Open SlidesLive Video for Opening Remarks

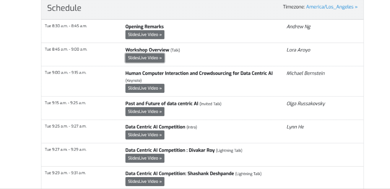tap(145, 35)
